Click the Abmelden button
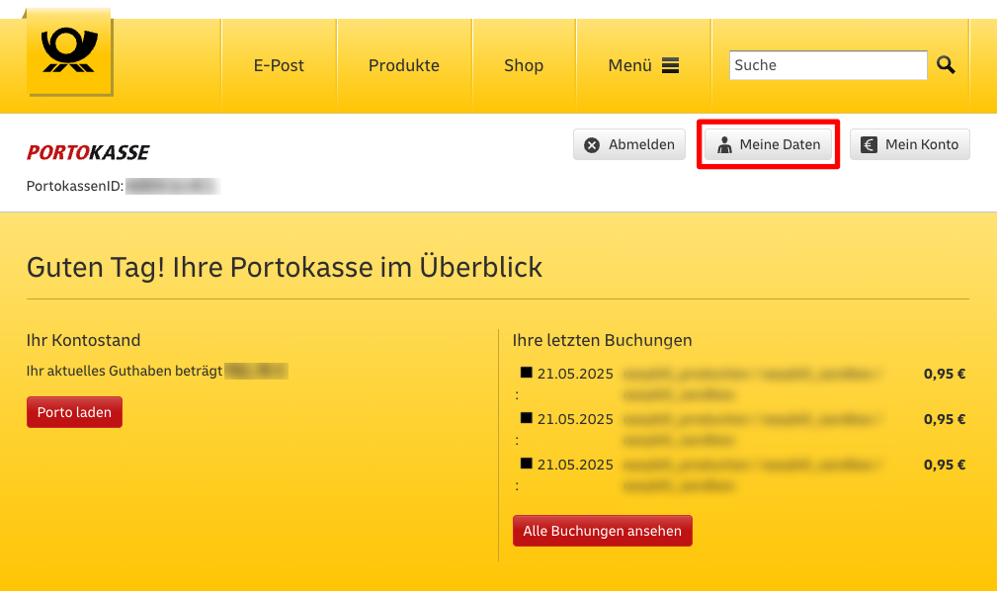This screenshot has height=596, width=997. pyautogui.click(x=629, y=144)
